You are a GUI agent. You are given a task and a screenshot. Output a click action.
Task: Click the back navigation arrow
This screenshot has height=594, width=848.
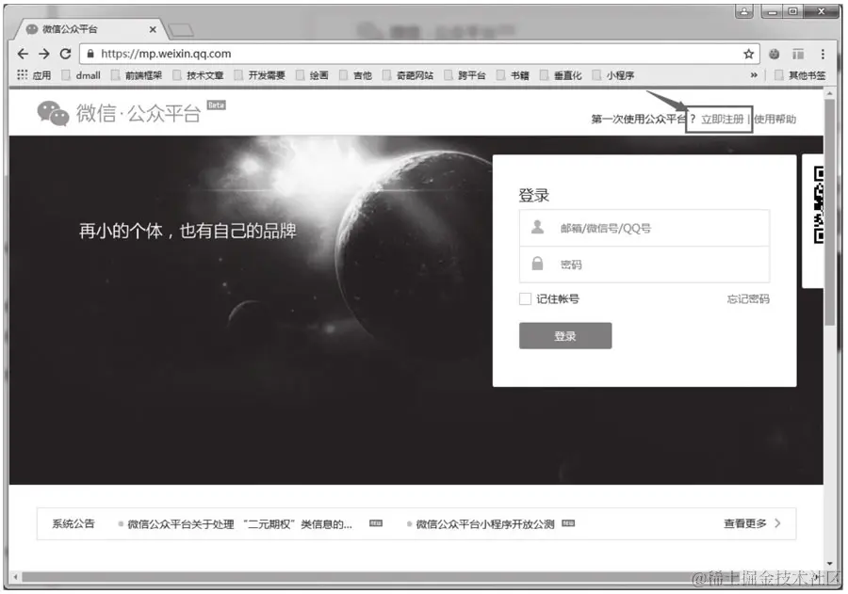(x=23, y=54)
